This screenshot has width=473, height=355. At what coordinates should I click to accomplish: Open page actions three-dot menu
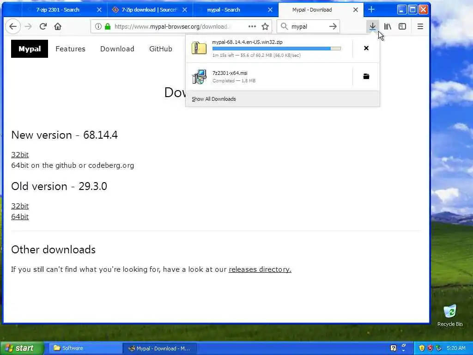pos(252,26)
